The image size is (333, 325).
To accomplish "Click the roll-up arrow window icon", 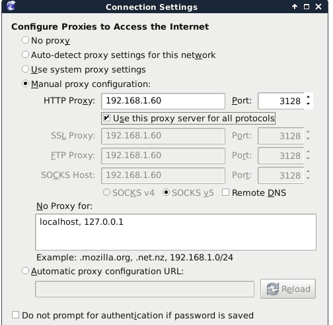I will click(x=295, y=7).
